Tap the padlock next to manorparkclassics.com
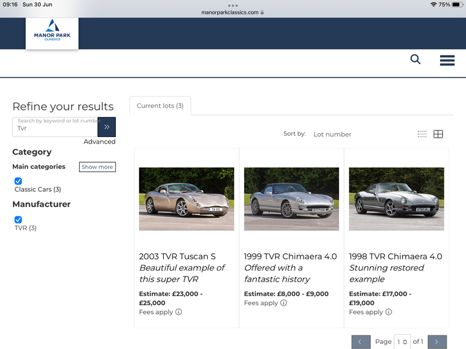 262,12
